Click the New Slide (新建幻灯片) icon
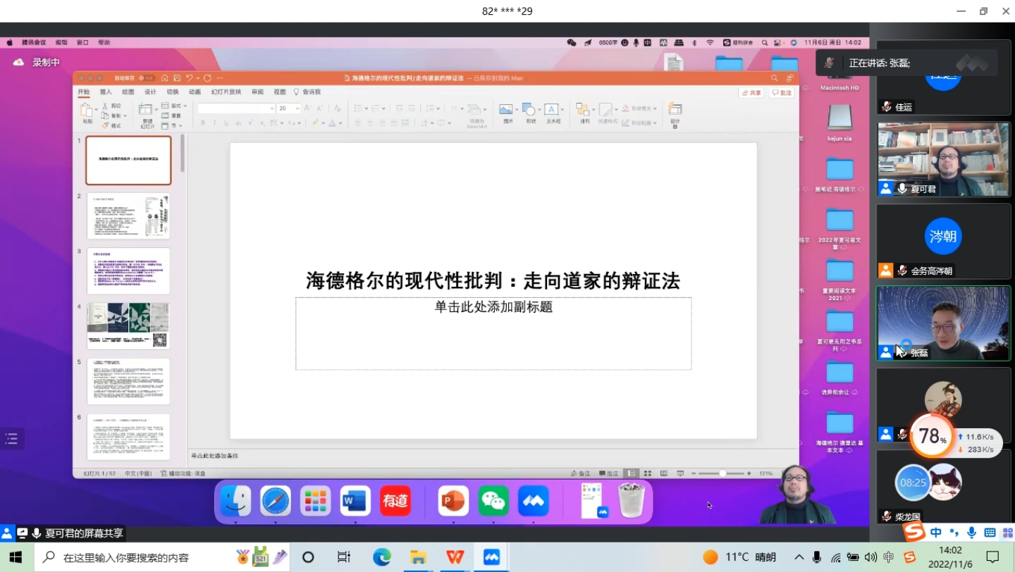The image size is (1015, 572). coord(145,109)
